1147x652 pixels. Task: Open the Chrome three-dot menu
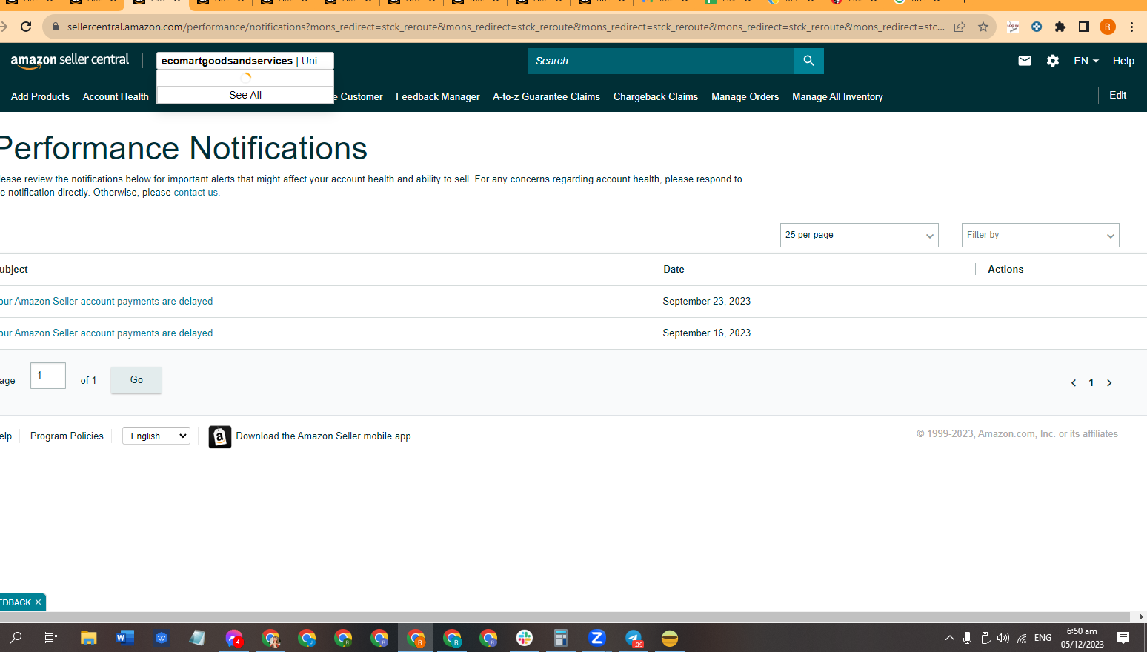(1131, 27)
